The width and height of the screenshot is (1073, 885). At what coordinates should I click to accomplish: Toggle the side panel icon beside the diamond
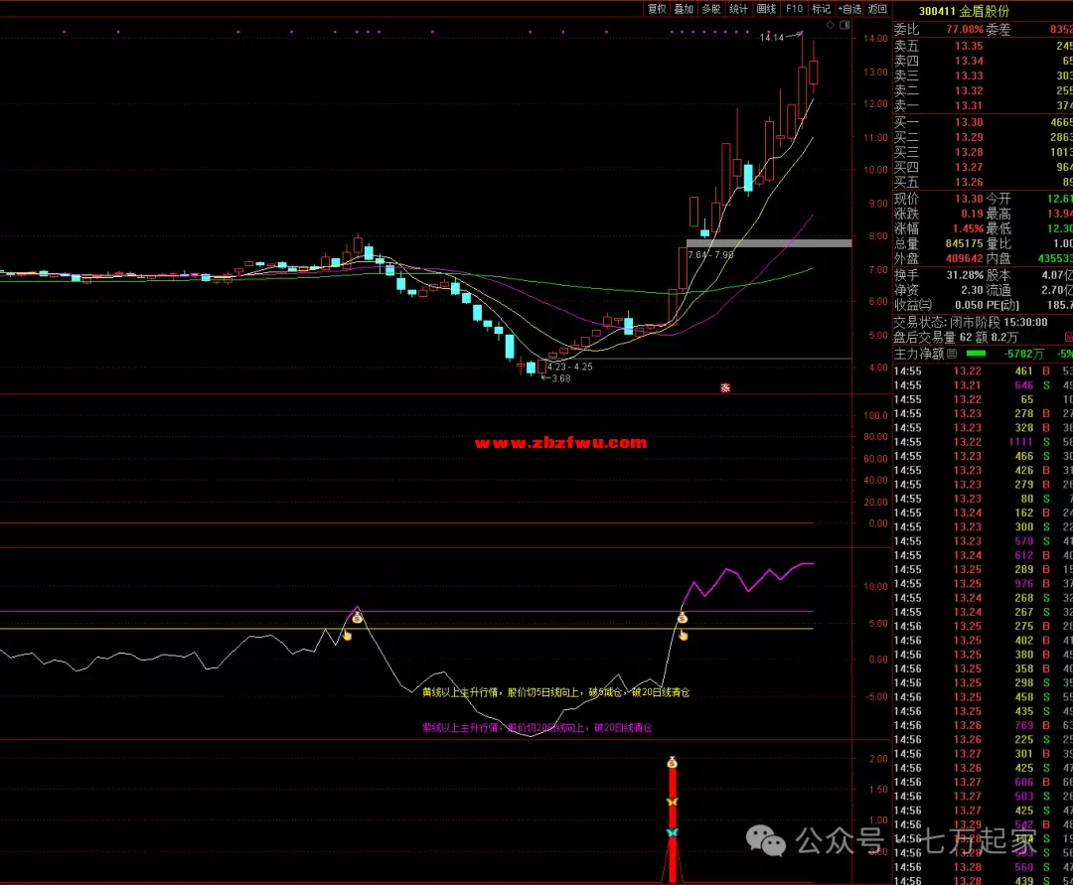[845, 25]
